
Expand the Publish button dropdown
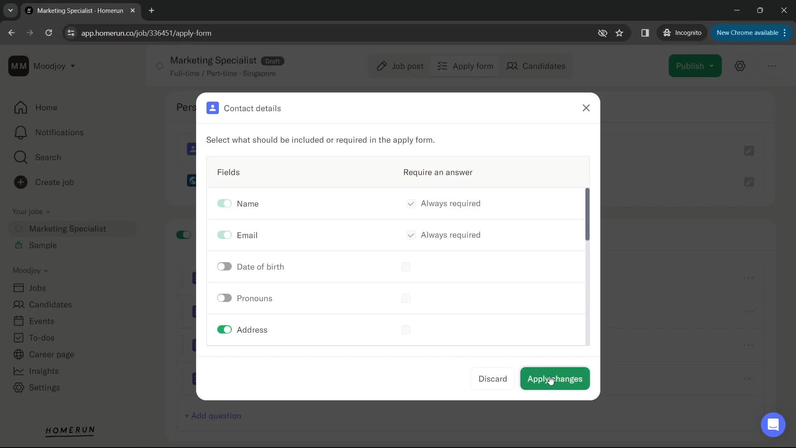point(711,66)
